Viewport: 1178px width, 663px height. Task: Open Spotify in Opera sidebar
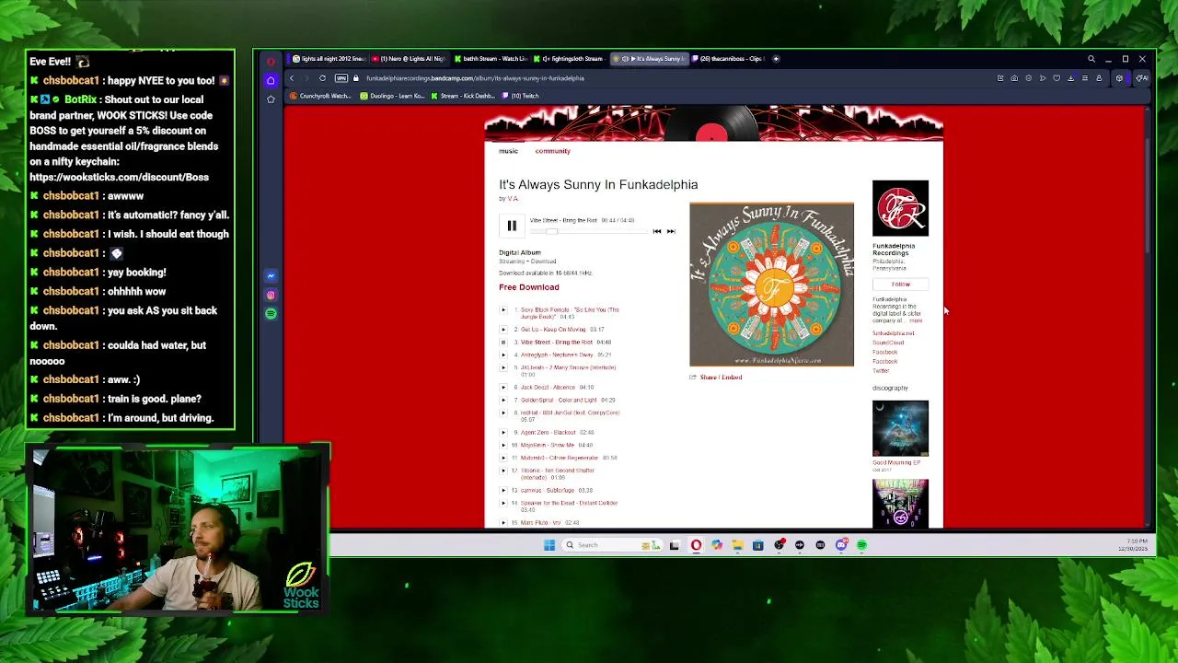pos(271,314)
